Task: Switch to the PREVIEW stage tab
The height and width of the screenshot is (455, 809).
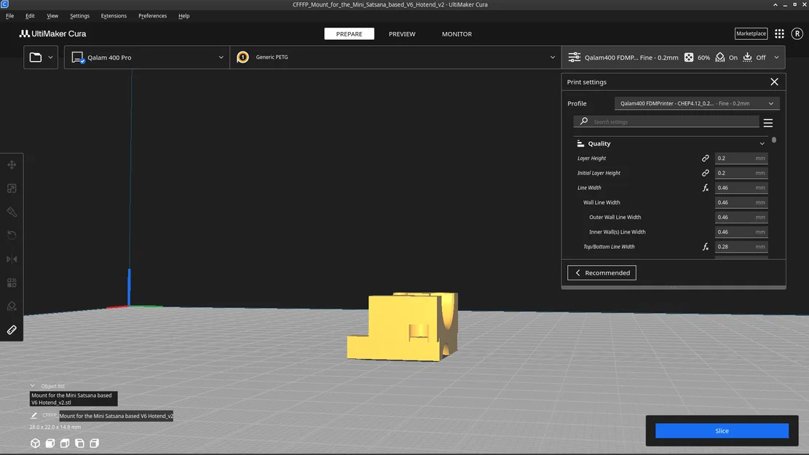Action: point(402,33)
